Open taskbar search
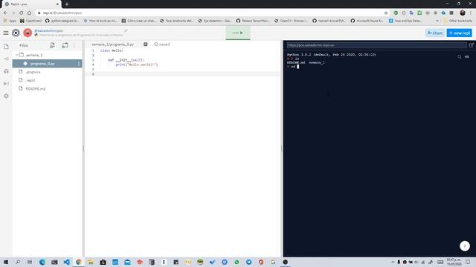This screenshot has height=267, width=476. click(x=18, y=262)
